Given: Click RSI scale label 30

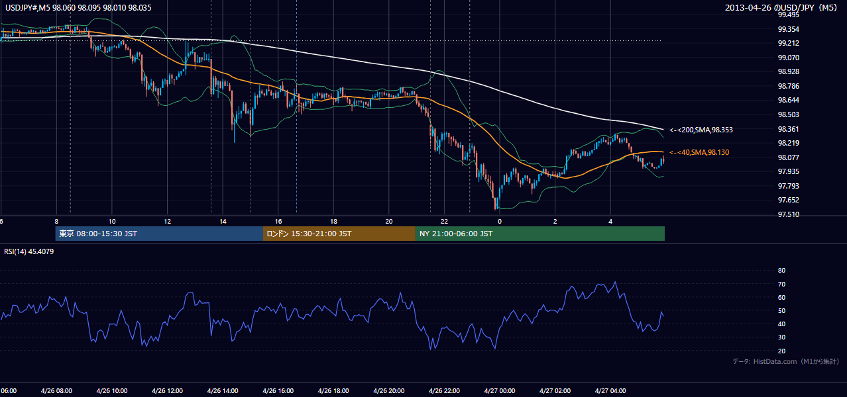Looking at the screenshot, I should [781, 337].
